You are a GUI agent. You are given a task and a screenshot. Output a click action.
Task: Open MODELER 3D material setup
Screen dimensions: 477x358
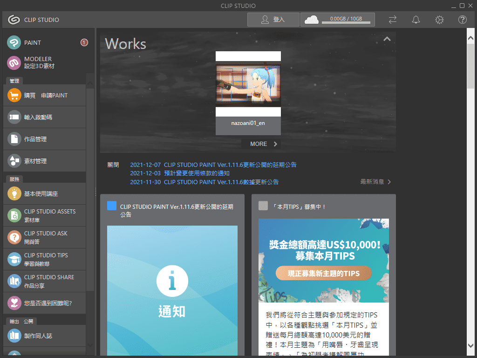14,62
